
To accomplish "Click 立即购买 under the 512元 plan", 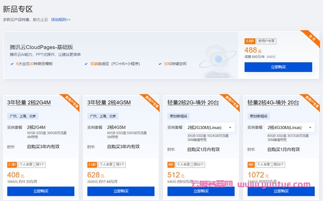I will point(201,191).
